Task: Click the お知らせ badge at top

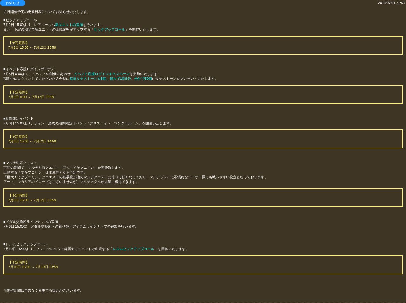Action: [x=13, y=3]
